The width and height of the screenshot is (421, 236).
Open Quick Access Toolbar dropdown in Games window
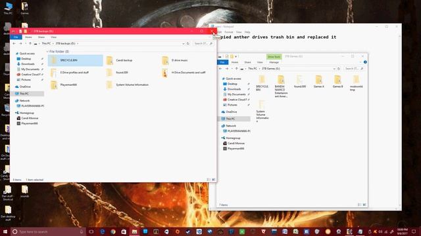(x=236, y=56)
